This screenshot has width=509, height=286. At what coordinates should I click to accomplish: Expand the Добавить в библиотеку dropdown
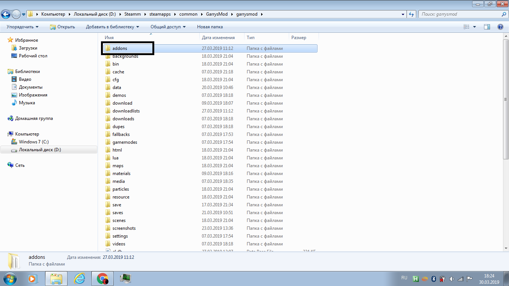[112, 27]
